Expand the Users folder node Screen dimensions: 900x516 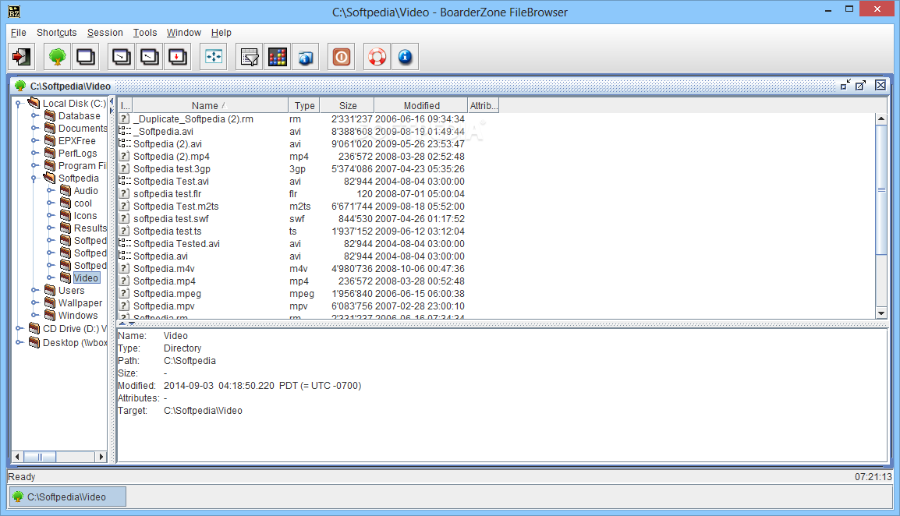34,291
